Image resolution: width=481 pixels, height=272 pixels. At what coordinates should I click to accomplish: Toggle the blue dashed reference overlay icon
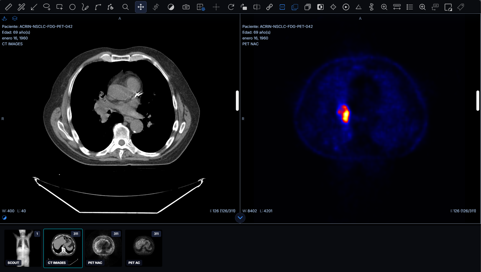click(x=295, y=7)
